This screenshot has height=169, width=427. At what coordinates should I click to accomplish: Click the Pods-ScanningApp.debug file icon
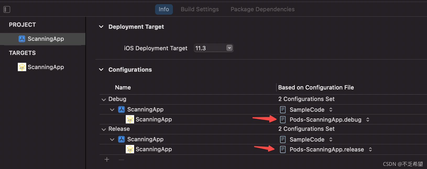283,120
